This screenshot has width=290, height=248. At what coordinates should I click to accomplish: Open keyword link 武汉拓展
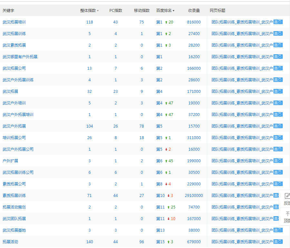10,92
